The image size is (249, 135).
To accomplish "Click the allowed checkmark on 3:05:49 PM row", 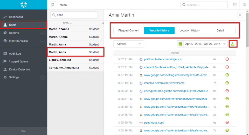I will tap(227, 106).
